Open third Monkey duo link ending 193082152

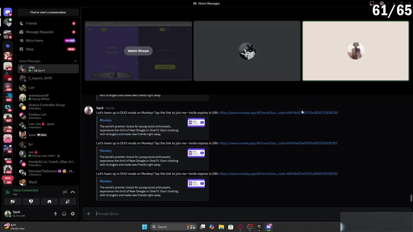278,174
